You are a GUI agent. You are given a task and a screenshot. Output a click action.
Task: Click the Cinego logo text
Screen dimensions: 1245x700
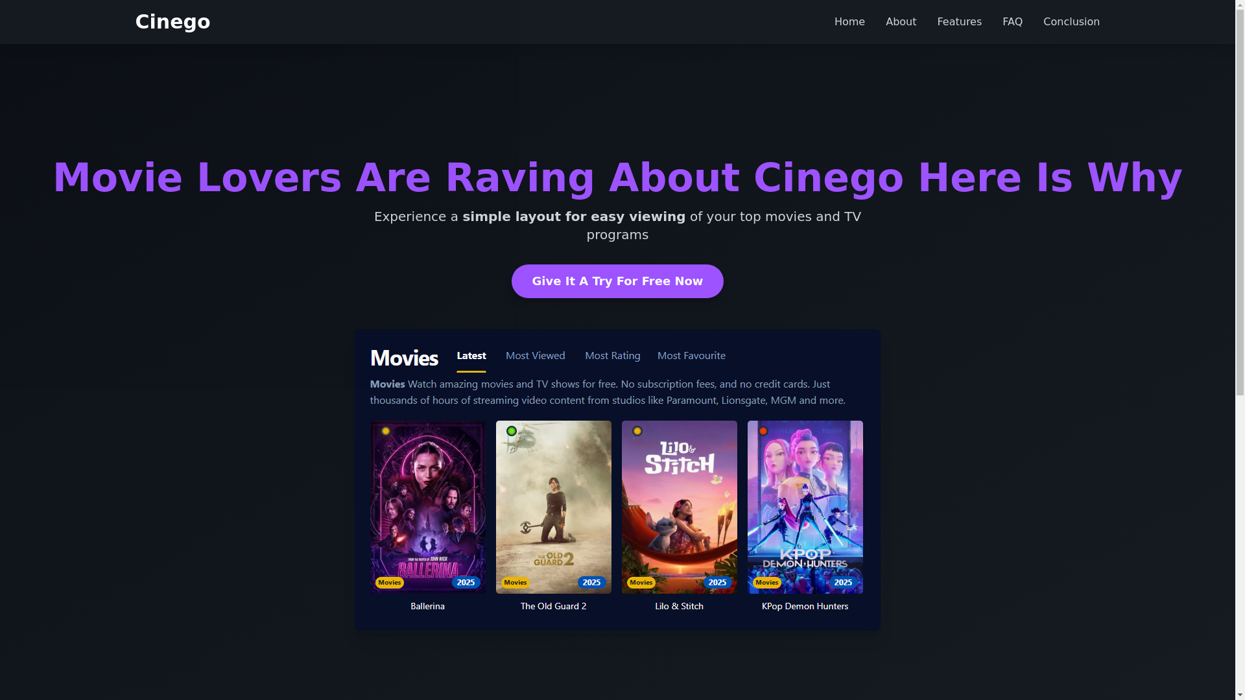pyautogui.click(x=172, y=22)
